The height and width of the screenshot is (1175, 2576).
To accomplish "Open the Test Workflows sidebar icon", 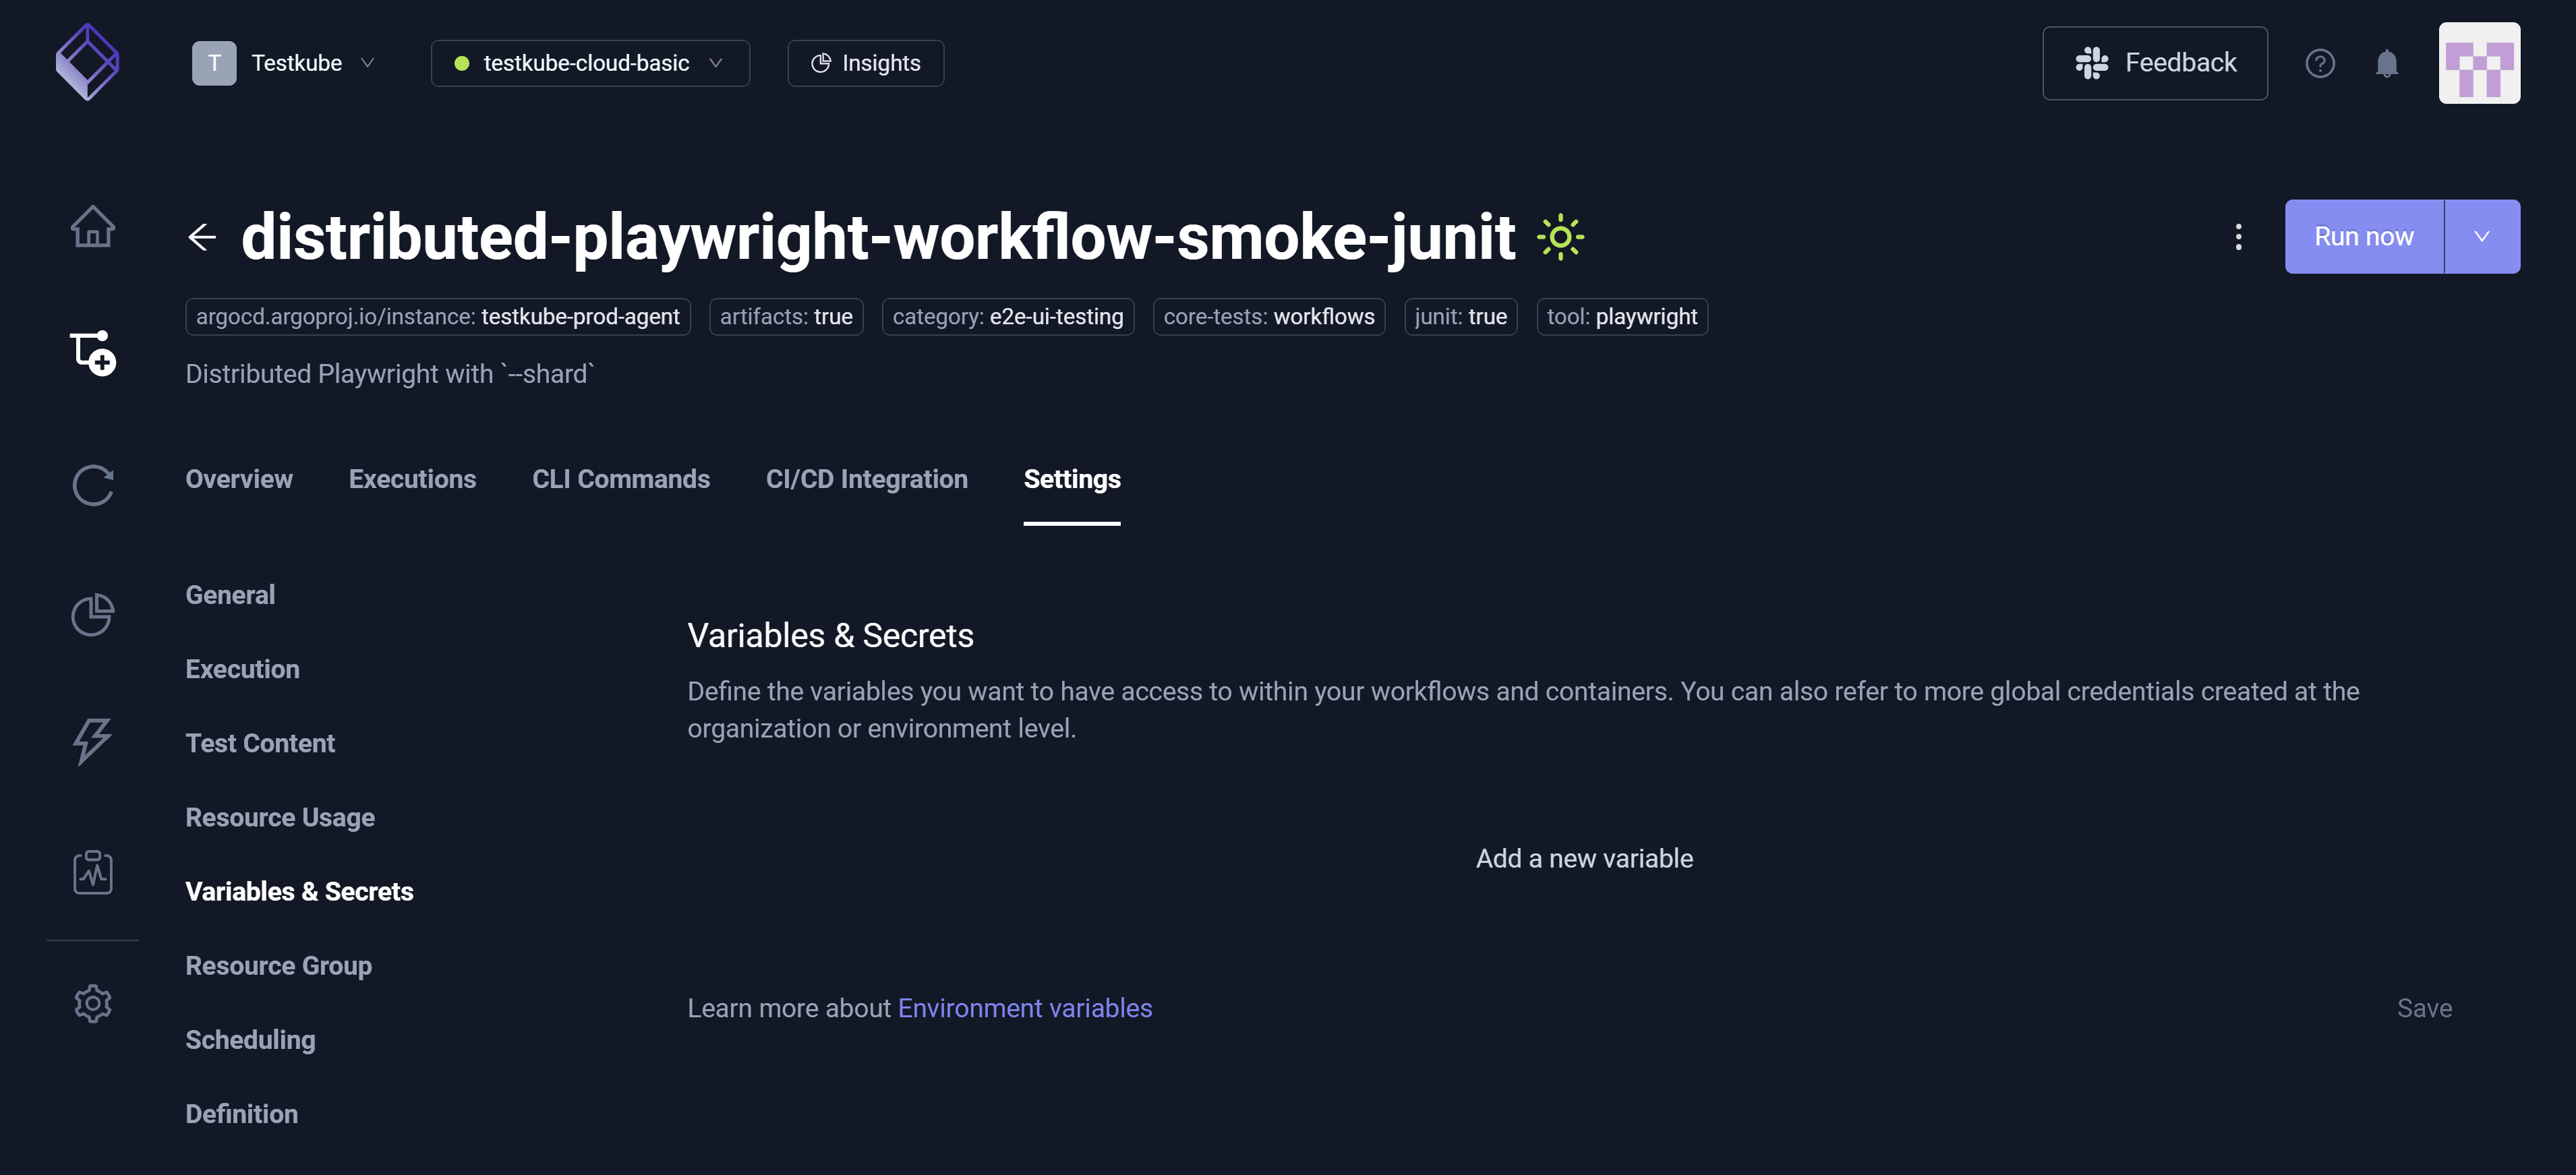I will pyautogui.click(x=92, y=353).
